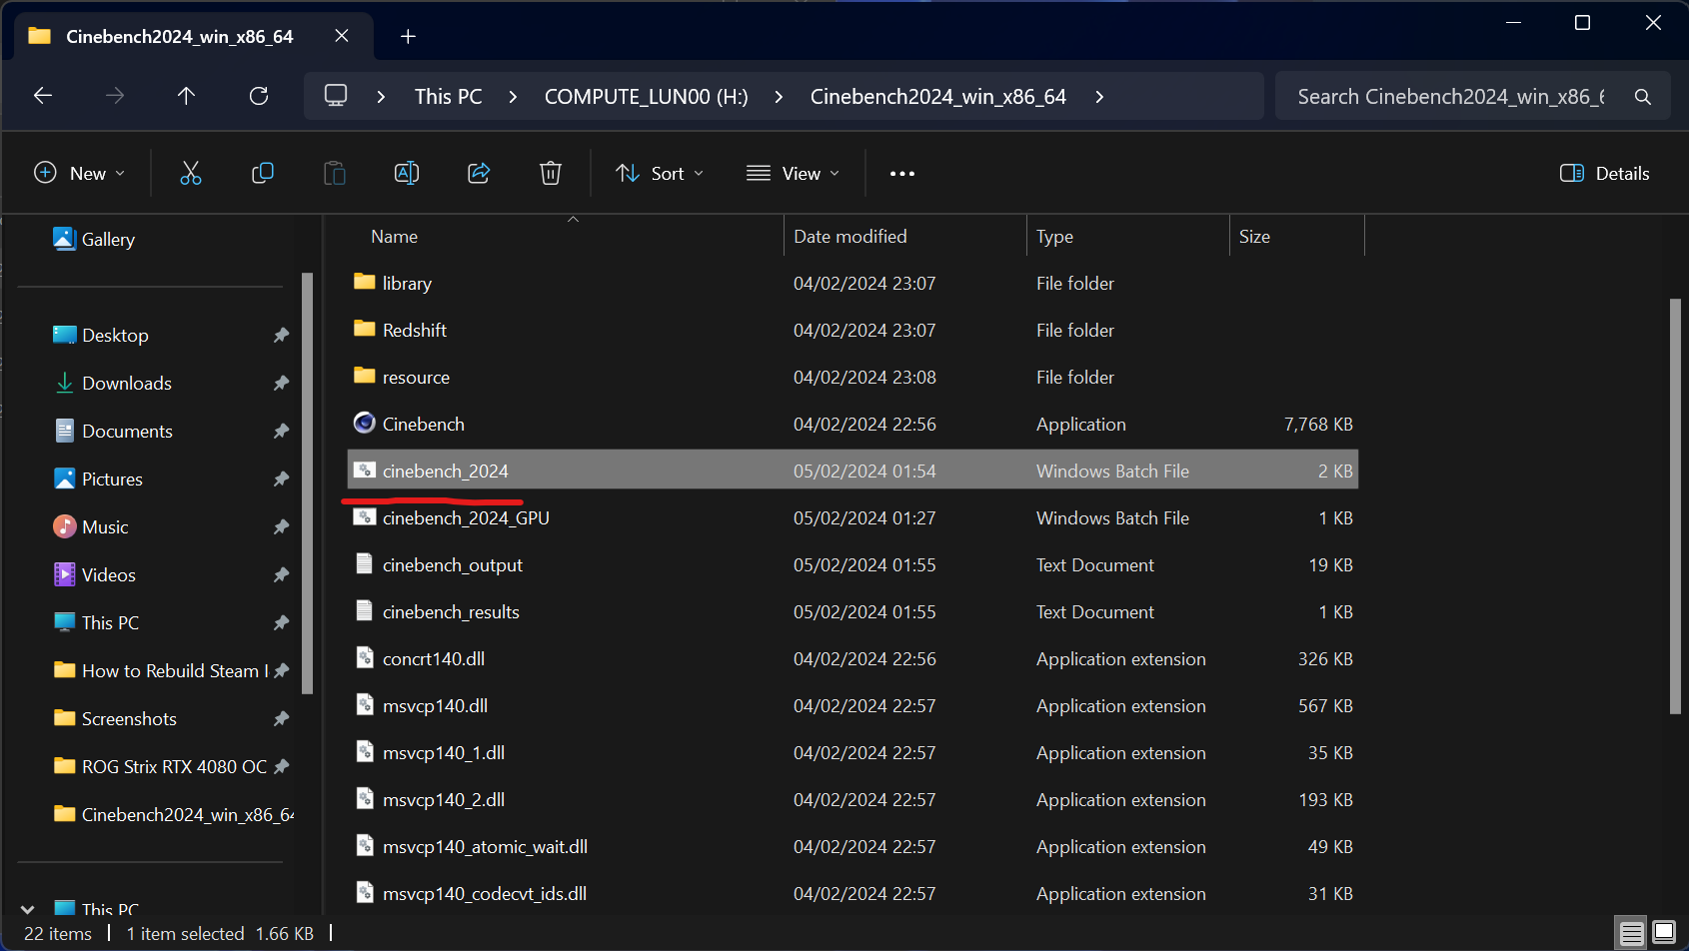Select msvcp140.dll file
The width and height of the screenshot is (1689, 951).
click(852, 705)
